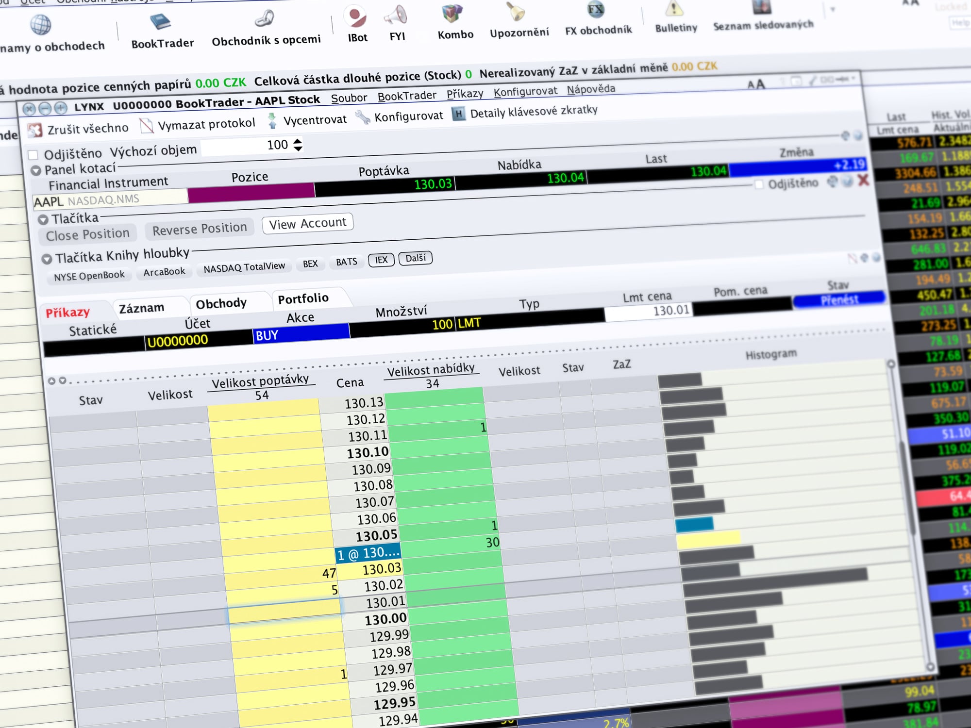
Task: Select NYSE OpenBook depth button
Action: [89, 276]
